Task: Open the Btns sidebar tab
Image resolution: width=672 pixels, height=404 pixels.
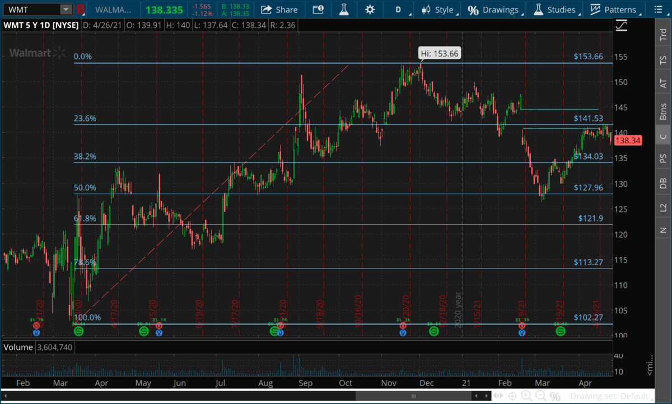Action: [x=663, y=111]
